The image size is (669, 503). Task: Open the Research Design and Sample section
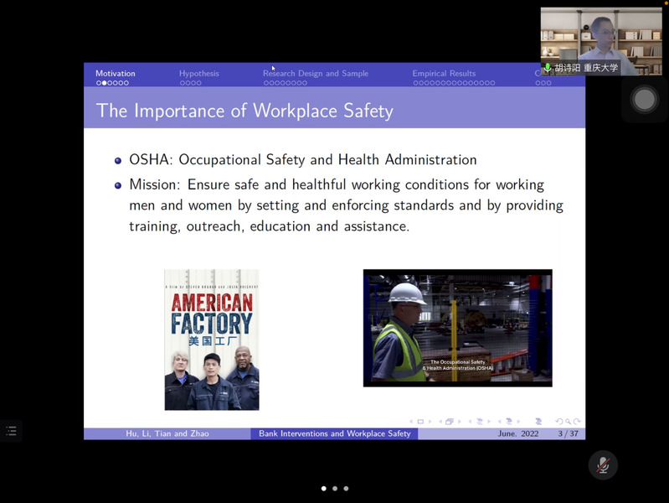click(x=315, y=74)
